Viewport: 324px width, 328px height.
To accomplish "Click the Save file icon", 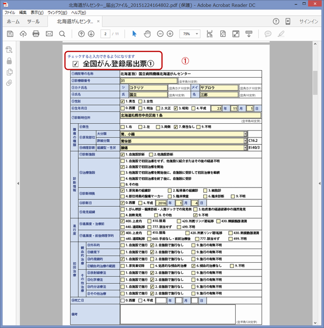I will click(10, 34).
